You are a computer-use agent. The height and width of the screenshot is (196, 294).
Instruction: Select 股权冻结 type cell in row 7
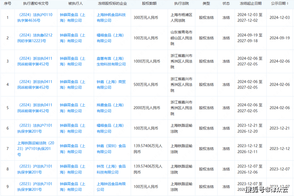coord(206,149)
